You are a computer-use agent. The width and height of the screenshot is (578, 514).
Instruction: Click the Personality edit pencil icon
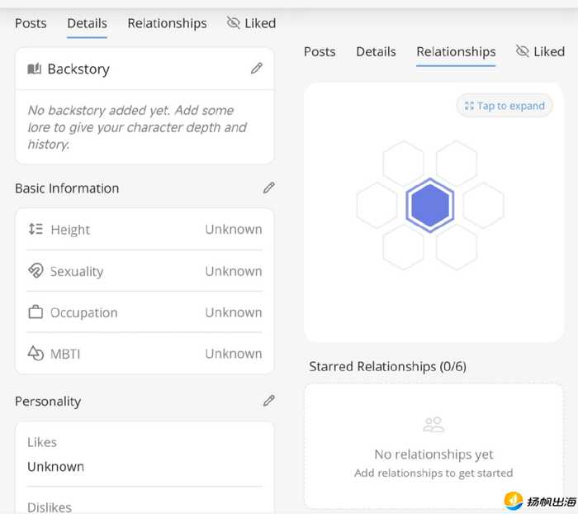(268, 401)
